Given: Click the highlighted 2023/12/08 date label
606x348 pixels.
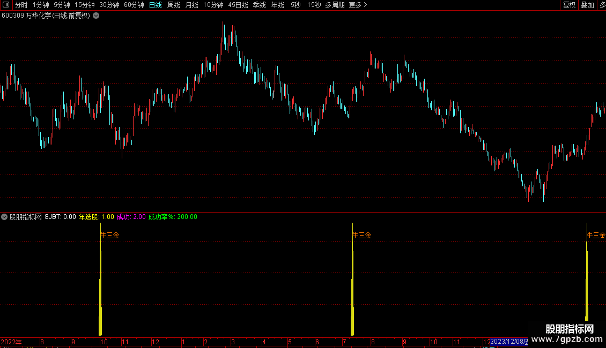Looking at the screenshot, I should point(509,342).
